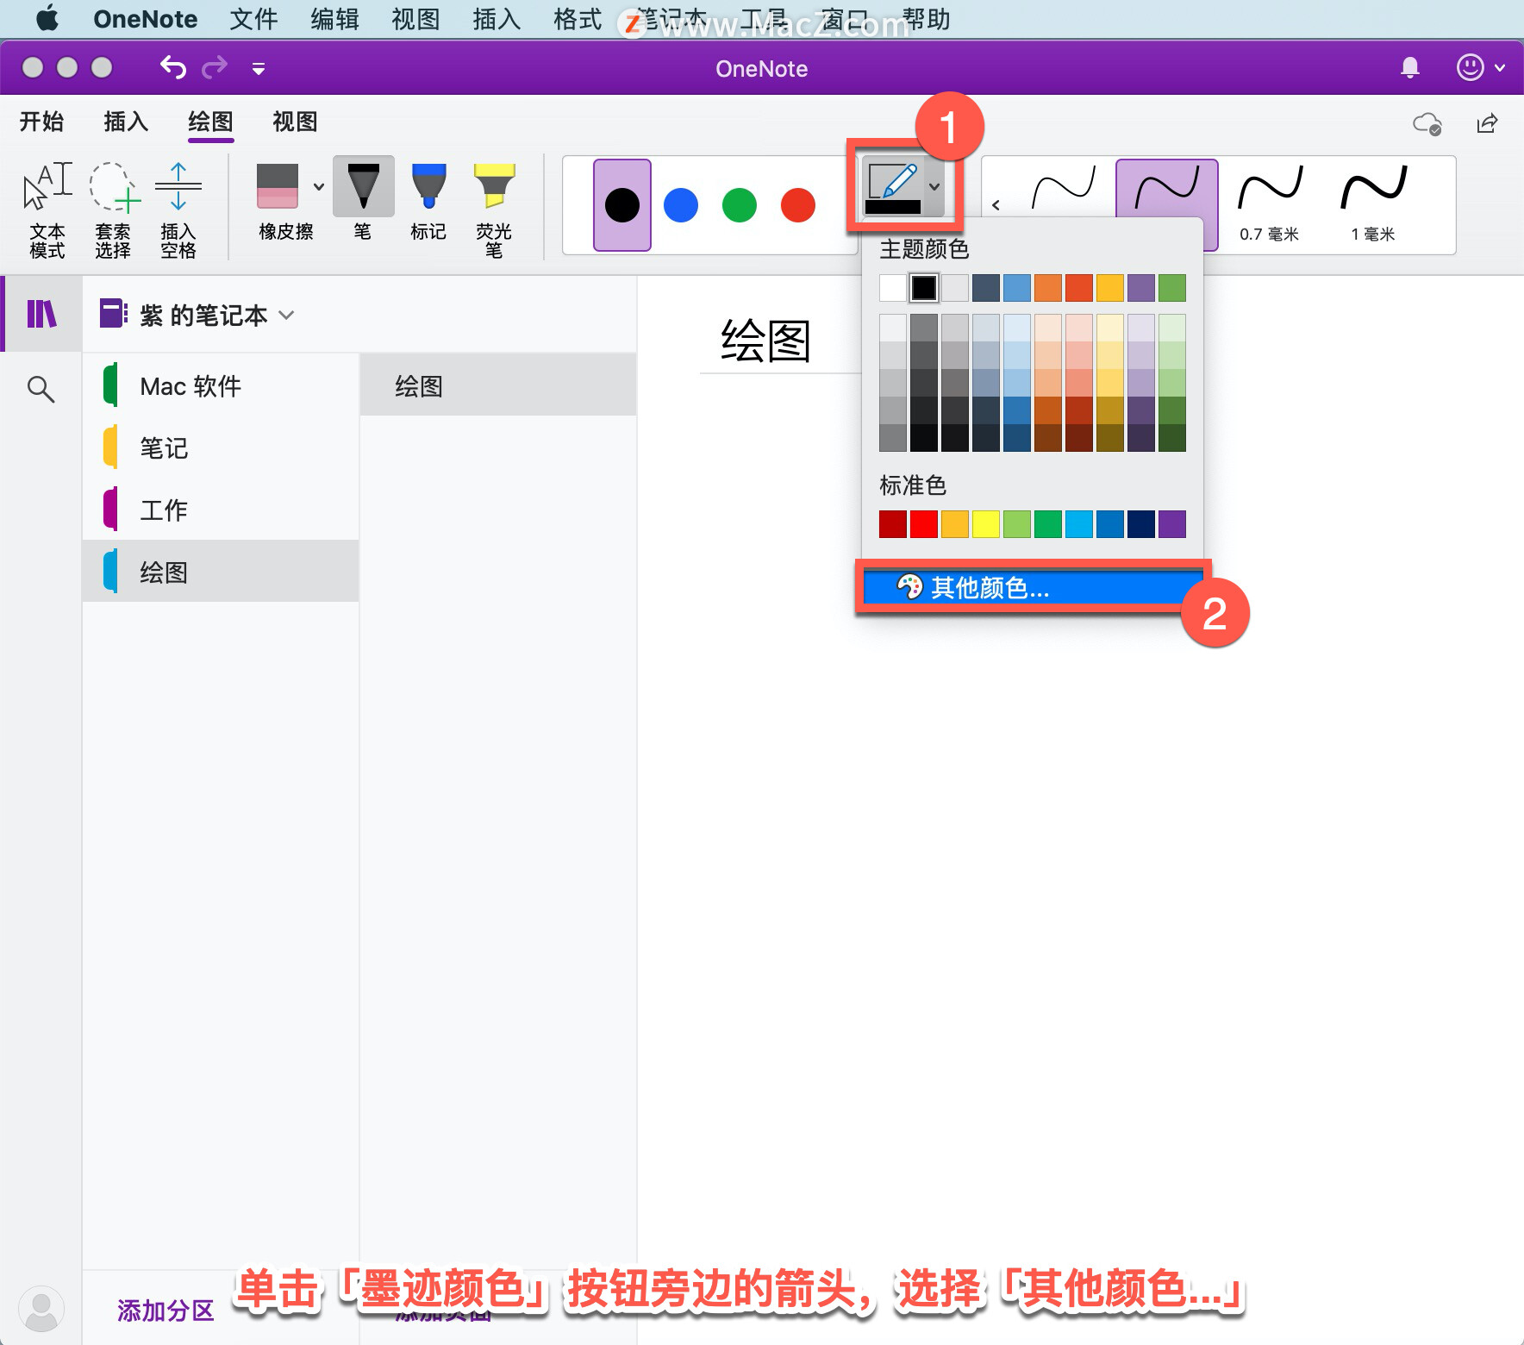Pick the white theme color swatch
Viewport: 1524px width, 1345px height.
[893, 288]
